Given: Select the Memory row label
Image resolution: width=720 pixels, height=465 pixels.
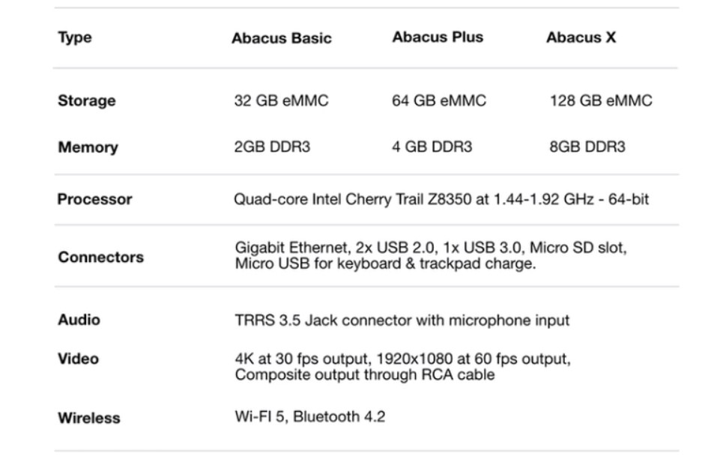Looking at the screenshot, I should point(88,147).
